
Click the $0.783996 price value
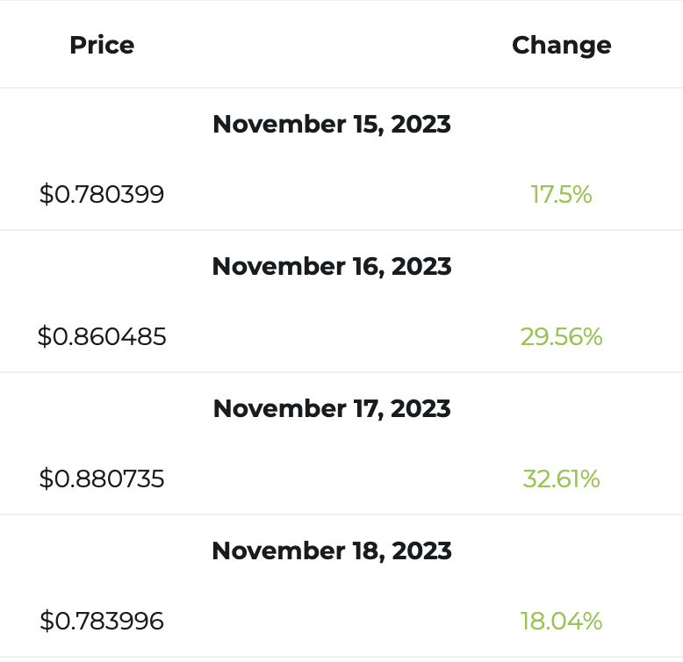coord(102,621)
